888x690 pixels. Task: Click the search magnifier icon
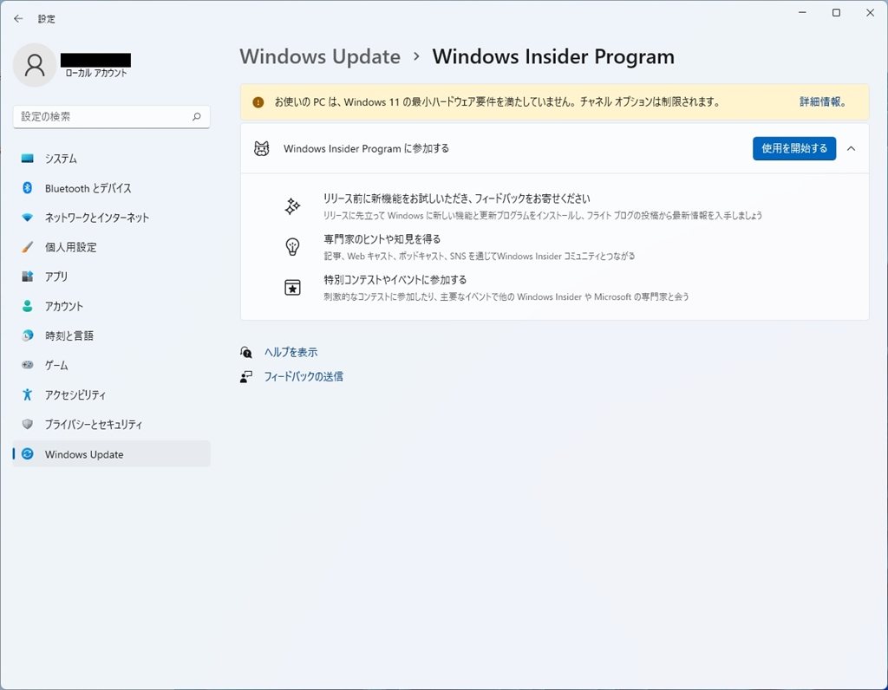[197, 117]
